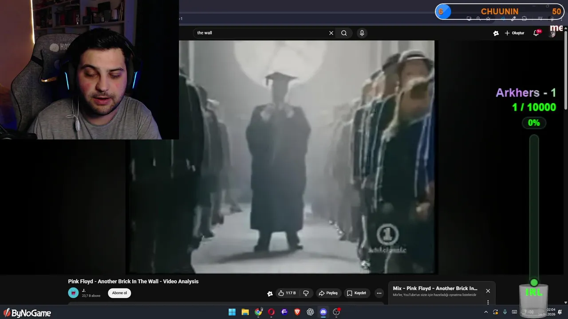Open Opera browser from the taskbar

pyautogui.click(x=271, y=312)
